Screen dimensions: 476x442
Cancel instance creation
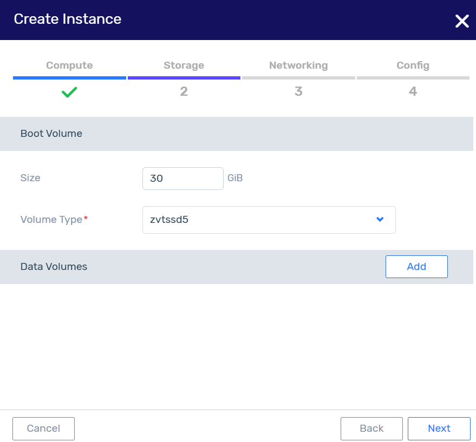[43, 428]
